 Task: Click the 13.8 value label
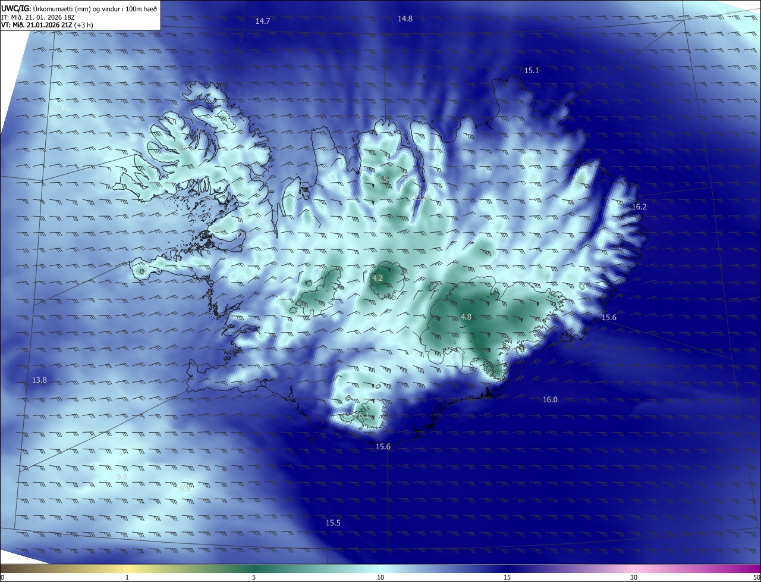click(x=39, y=380)
